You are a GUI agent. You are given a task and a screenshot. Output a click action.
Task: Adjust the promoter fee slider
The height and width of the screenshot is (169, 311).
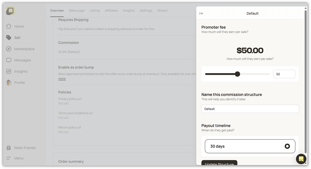[237, 74]
